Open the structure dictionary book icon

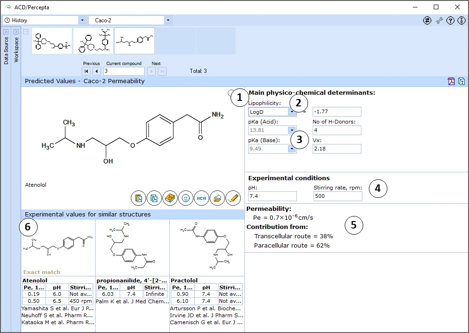point(170,198)
